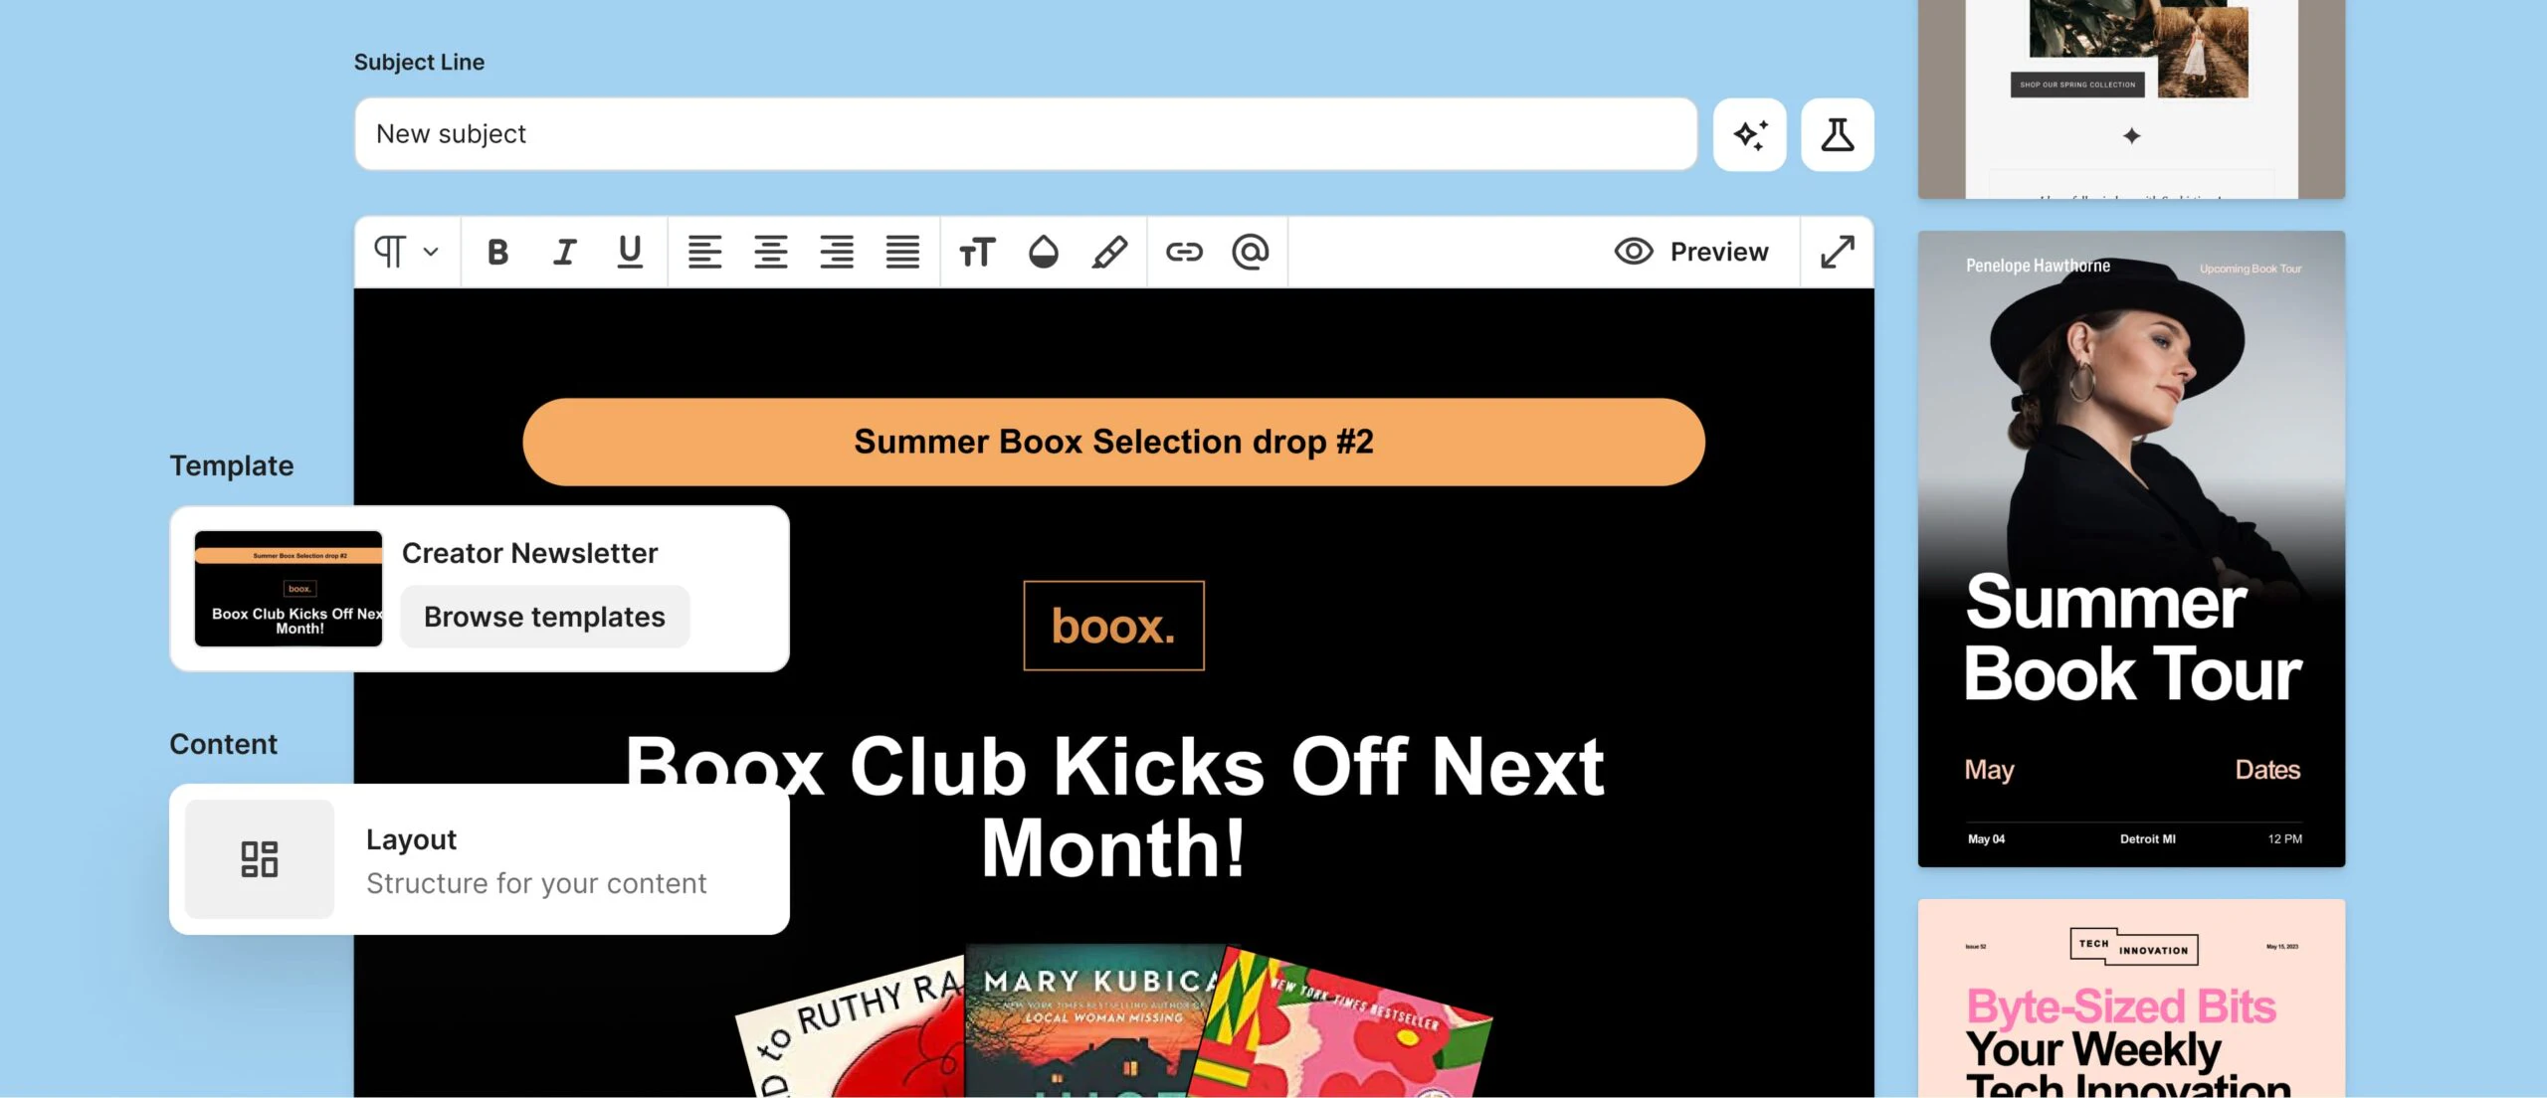Open the text color droplet picker
2547x1098 pixels.
tap(1043, 253)
